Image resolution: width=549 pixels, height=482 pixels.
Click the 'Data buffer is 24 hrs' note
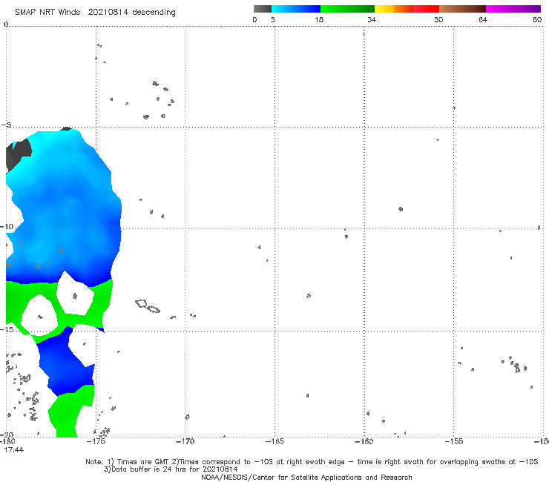pos(171,469)
